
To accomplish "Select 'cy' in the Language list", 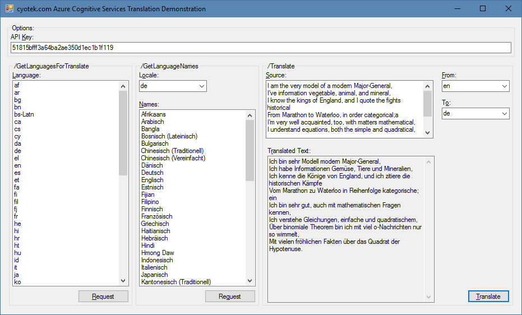I will pyautogui.click(x=66, y=137).
